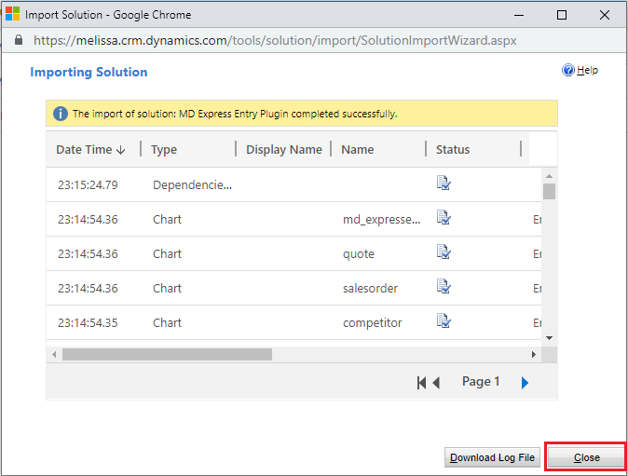This screenshot has height=476, width=628.
Task: Click status icon for salesorder row
Action: pos(444,287)
